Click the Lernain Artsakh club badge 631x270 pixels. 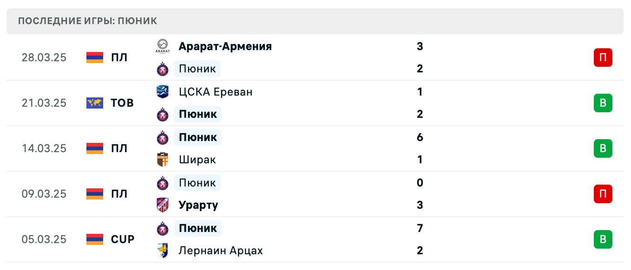pyautogui.click(x=163, y=251)
